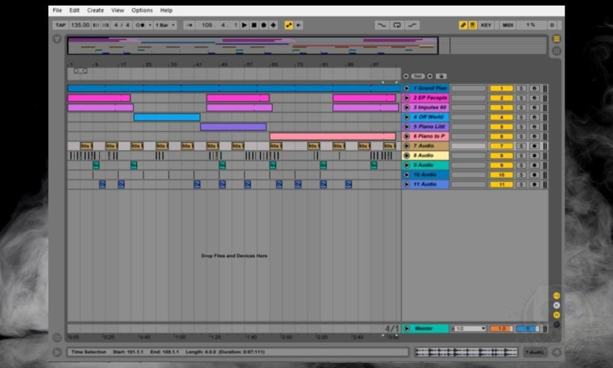The height and width of the screenshot is (368, 613).
Task: Switch to Arrangement view selector icon
Action: pyautogui.click(x=557, y=39)
